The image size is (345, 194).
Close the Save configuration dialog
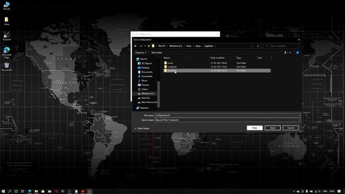pyautogui.click(x=299, y=39)
